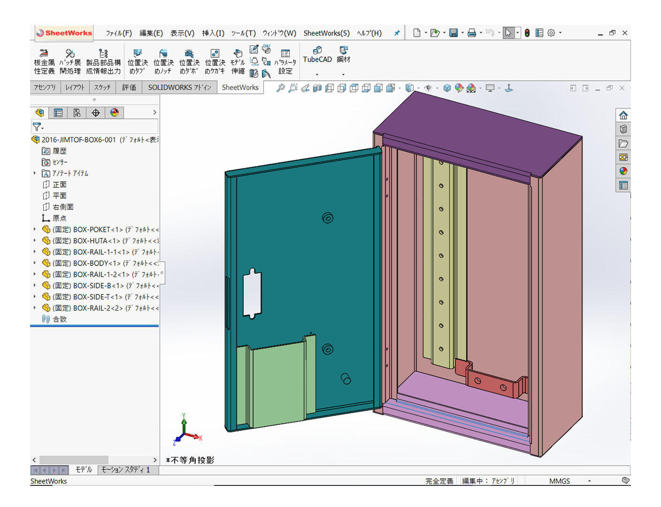This screenshot has width=661, height=507.
Task: Switch to the SOLIDWORKS アドイン tab
Action: click(180, 87)
